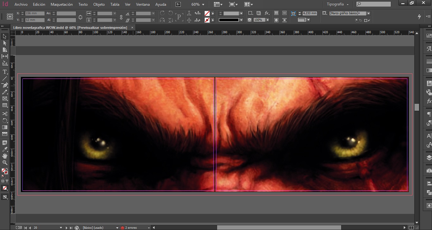Open the arrange documents dropdown
Screen dimensions: 432x230
pos(248,4)
